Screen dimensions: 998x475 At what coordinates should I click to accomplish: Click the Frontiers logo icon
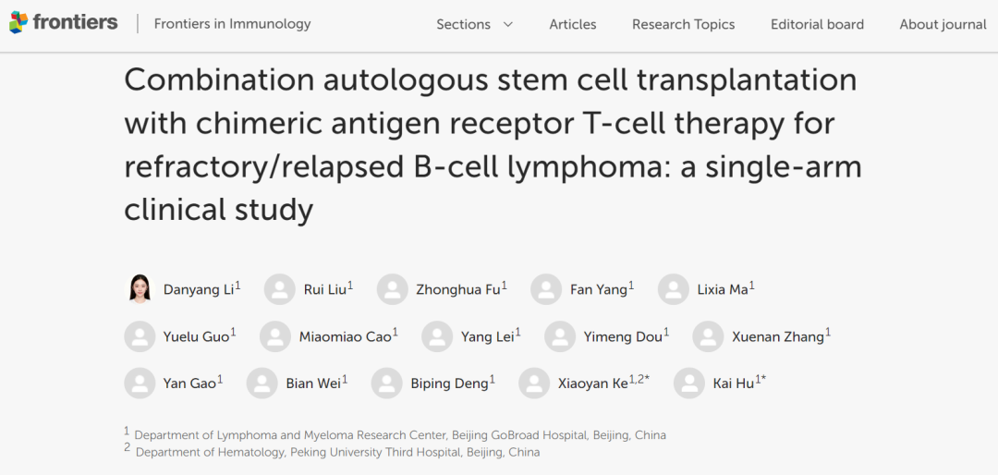click(x=18, y=23)
